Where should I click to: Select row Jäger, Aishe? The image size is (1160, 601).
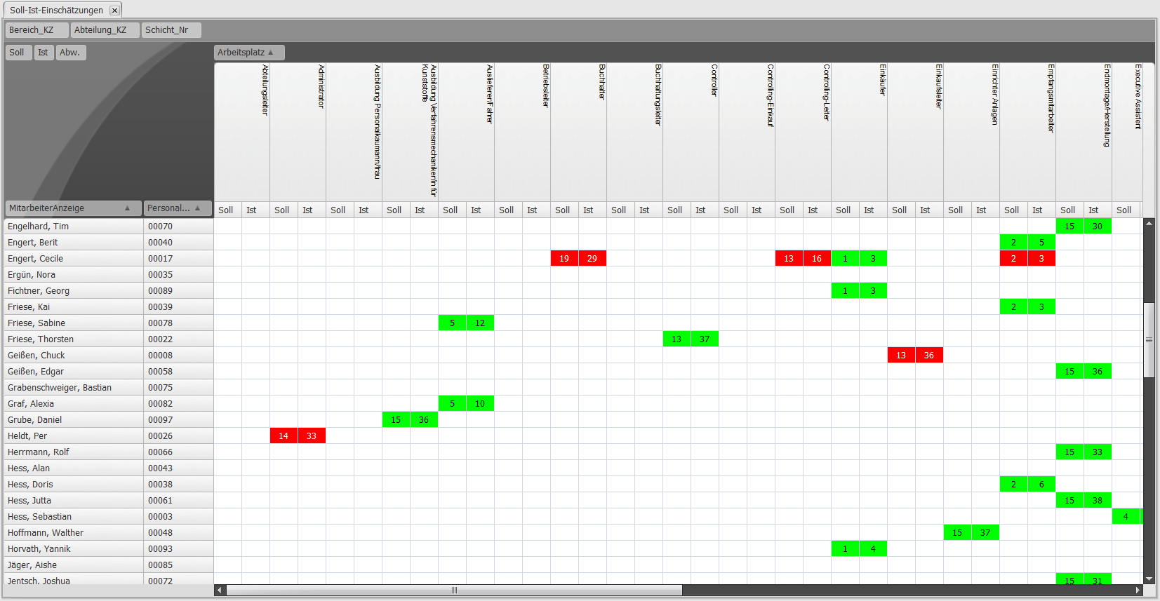[74, 565]
